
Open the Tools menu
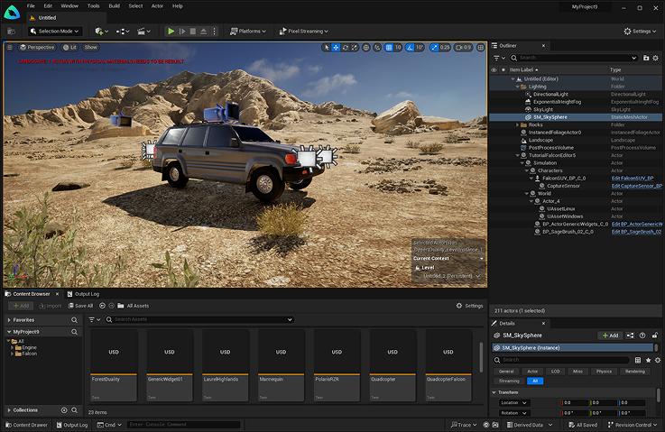93,6
